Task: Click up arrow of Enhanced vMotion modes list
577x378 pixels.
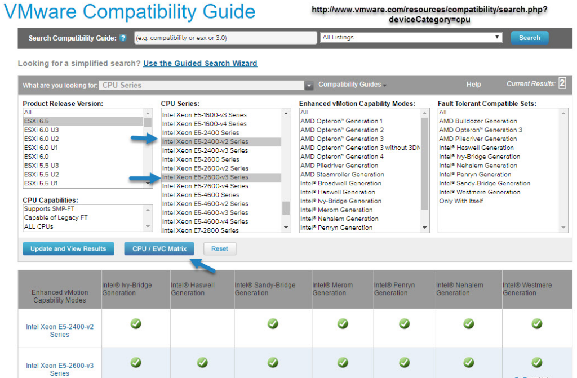Action: (x=425, y=113)
